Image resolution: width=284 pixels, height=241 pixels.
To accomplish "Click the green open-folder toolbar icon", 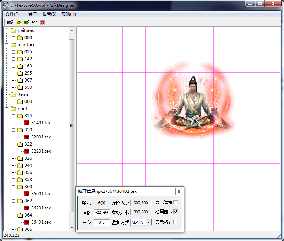I will tap(26, 22).
